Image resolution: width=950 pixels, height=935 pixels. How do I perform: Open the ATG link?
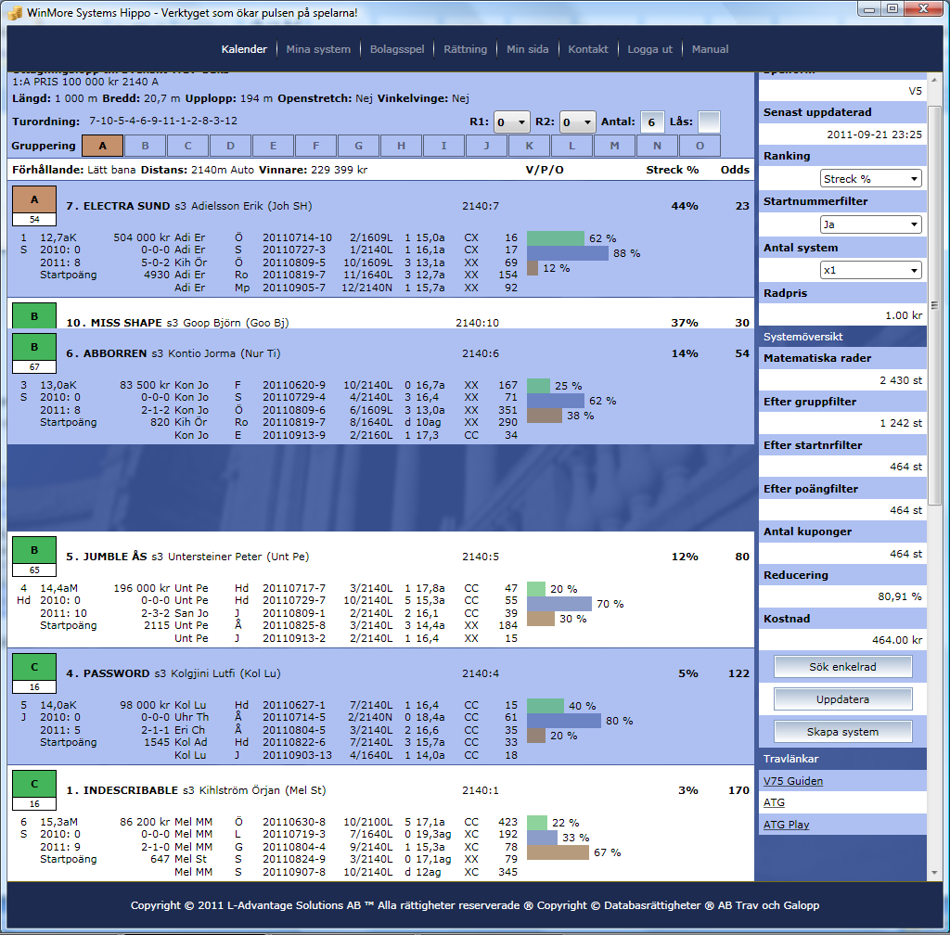(x=774, y=802)
